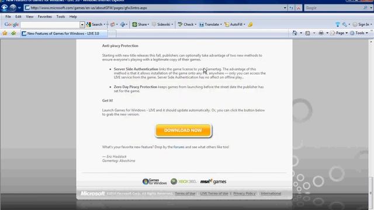The image size is (374, 210).
Task: Click the highlighter pen icon on toolbar
Action: [x=250, y=24]
